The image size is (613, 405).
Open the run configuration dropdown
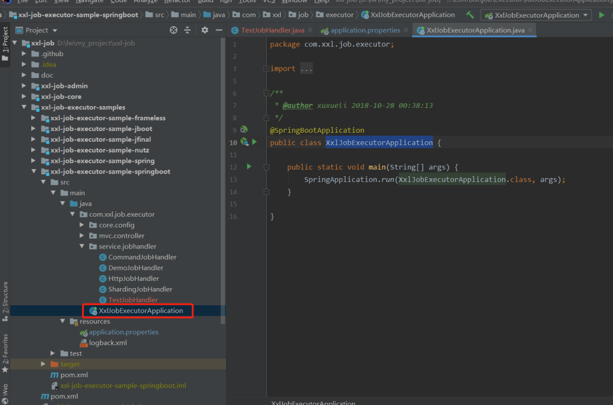pos(536,15)
